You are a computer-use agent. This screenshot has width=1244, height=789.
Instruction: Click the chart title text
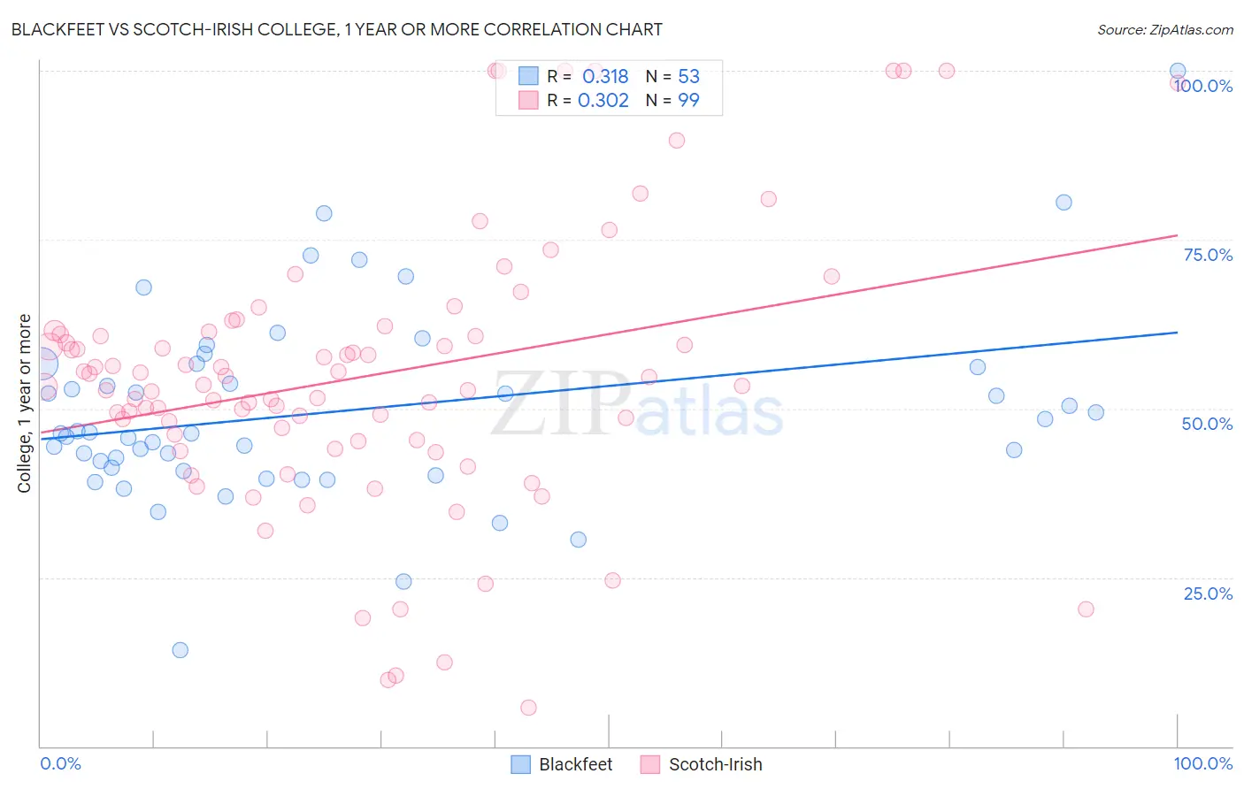point(336,29)
